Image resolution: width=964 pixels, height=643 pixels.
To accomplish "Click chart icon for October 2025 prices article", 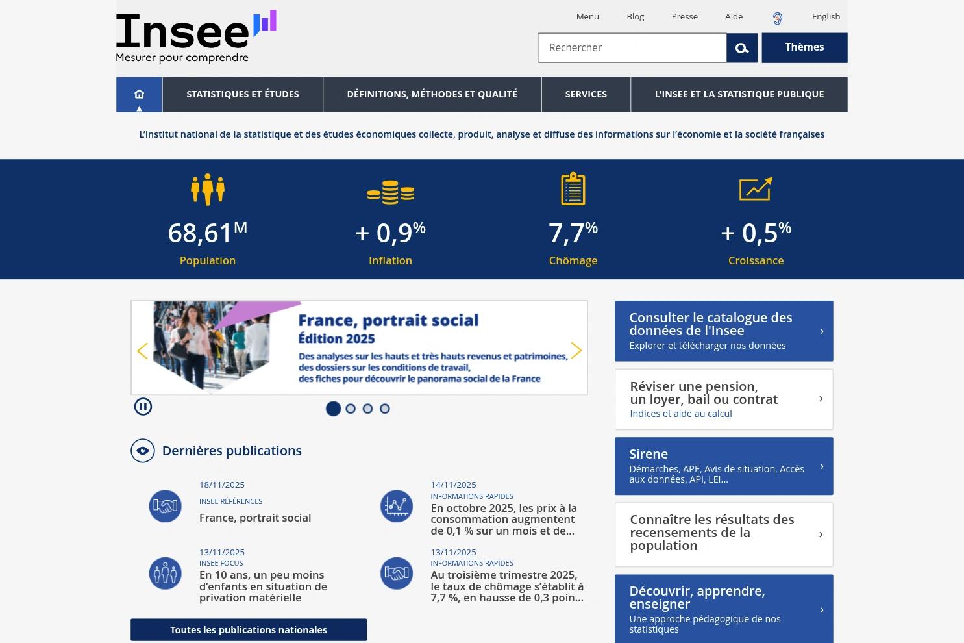I will tap(397, 506).
